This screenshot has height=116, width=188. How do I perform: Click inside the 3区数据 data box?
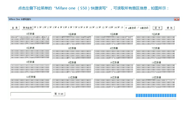156,41
